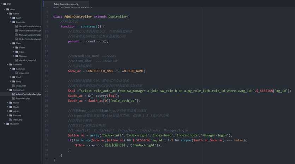Expand the Goods folder arrow
The image size is (295, 164).
pyautogui.click(x=13, y=47)
